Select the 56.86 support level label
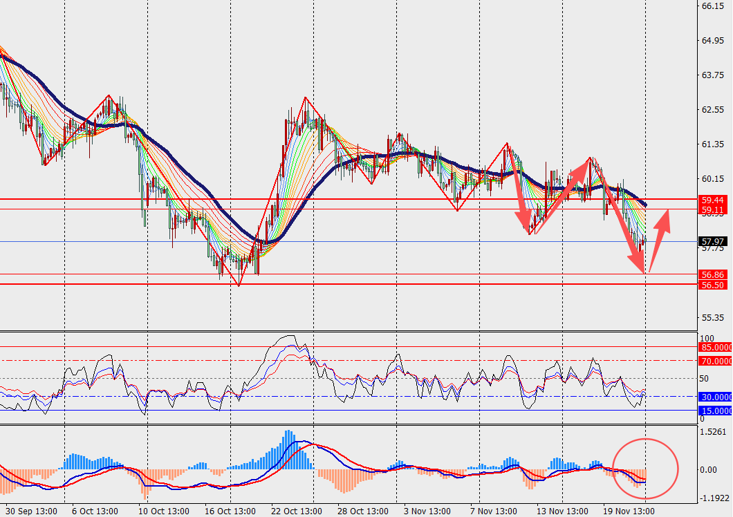Image resolution: width=733 pixels, height=517 pixels. [x=713, y=274]
